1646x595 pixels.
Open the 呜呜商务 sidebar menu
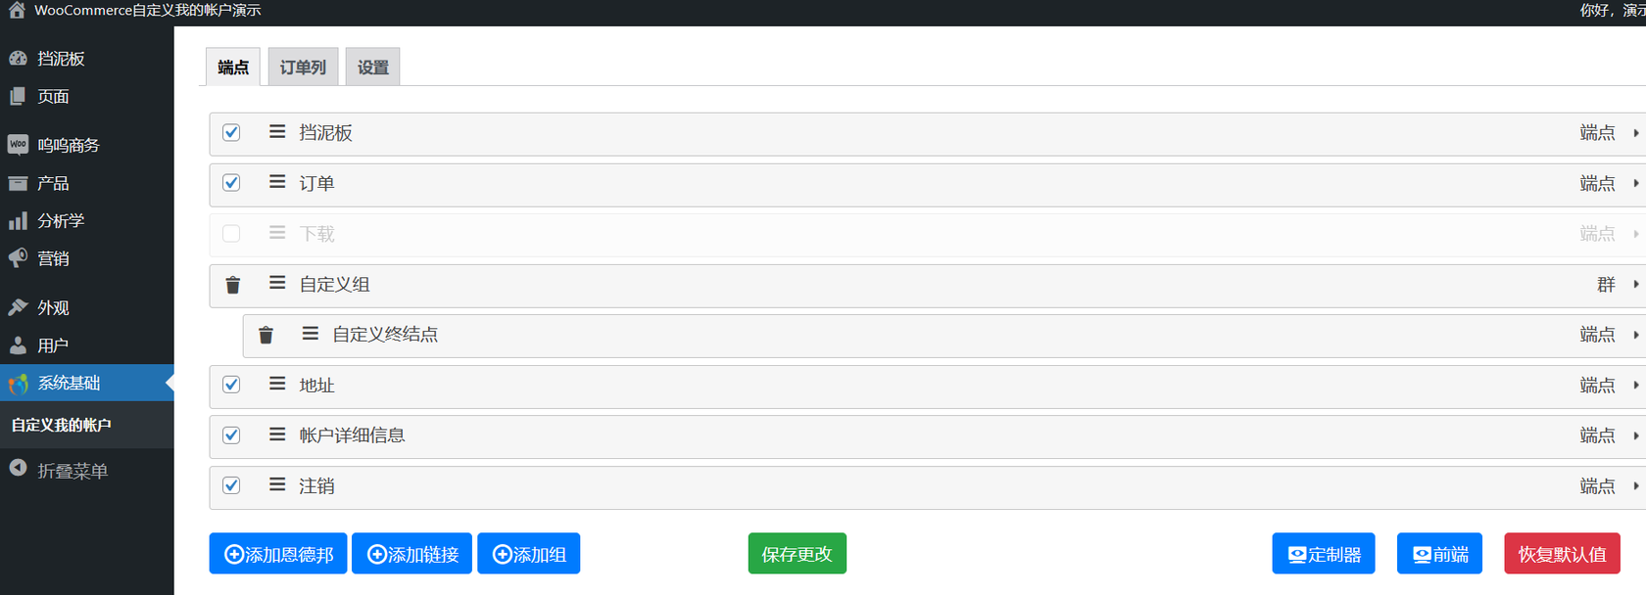tap(87, 145)
